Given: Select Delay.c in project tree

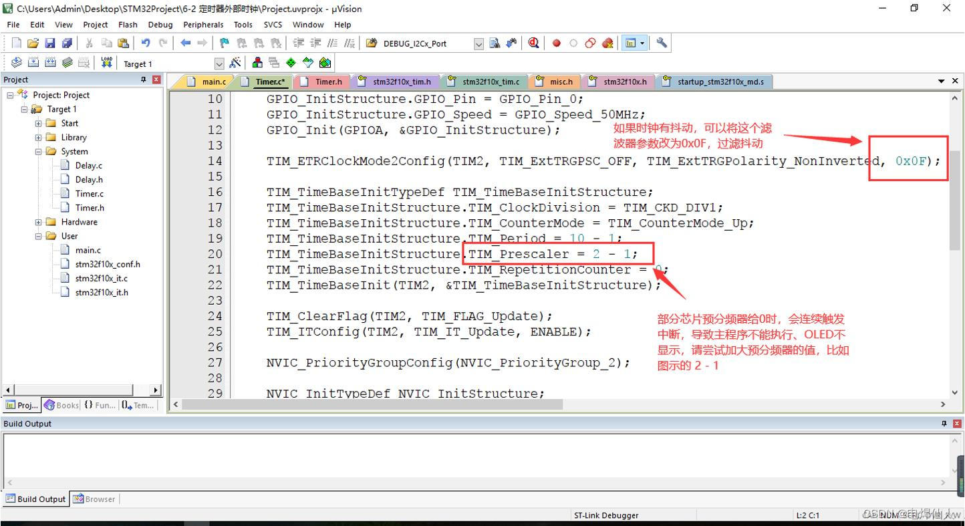Looking at the screenshot, I should click(x=88, y=165).
